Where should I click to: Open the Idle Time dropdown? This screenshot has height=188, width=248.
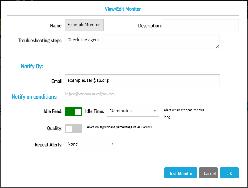[133, 111]
